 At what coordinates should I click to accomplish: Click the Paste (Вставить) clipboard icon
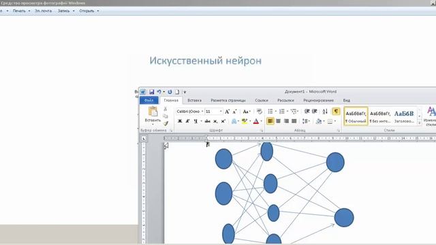[x=153, y=112]
